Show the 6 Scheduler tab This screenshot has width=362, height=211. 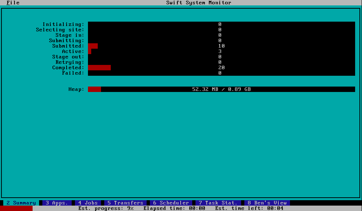click(x=171, y=203)
